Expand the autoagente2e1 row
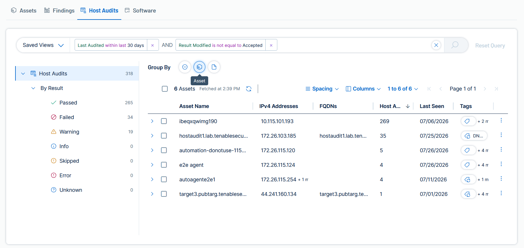 pos(152,179)
